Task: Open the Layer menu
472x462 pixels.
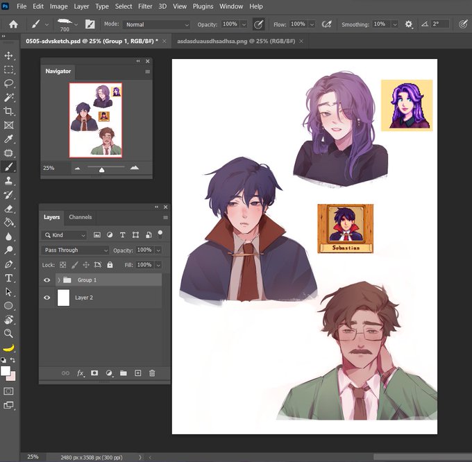Action: 81,6
